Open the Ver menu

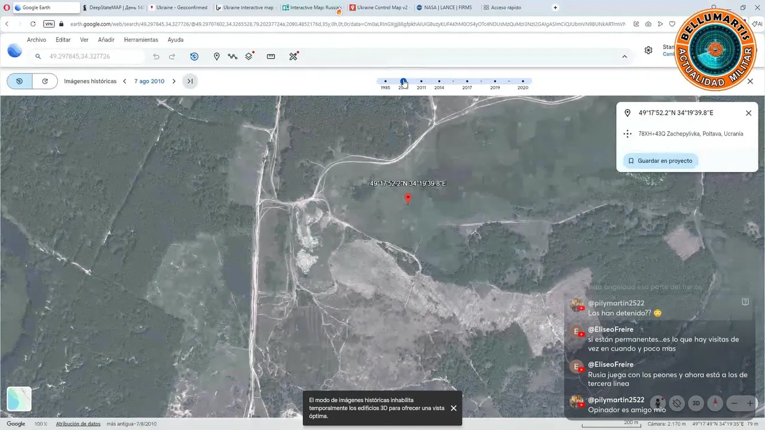click(84, 40)
